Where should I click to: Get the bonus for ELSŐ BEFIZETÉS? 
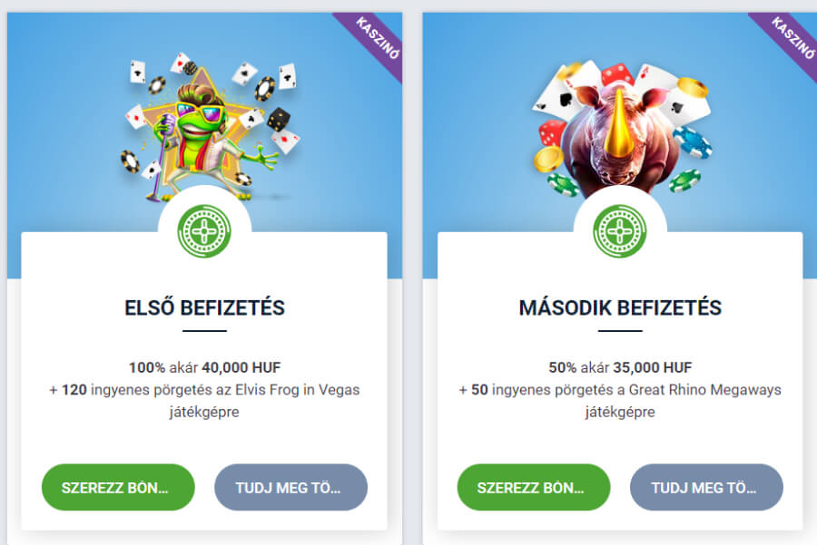(x=118, y=487)
